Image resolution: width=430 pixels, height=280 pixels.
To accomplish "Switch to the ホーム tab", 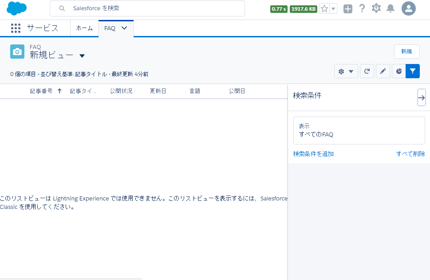I will [84, 28].
